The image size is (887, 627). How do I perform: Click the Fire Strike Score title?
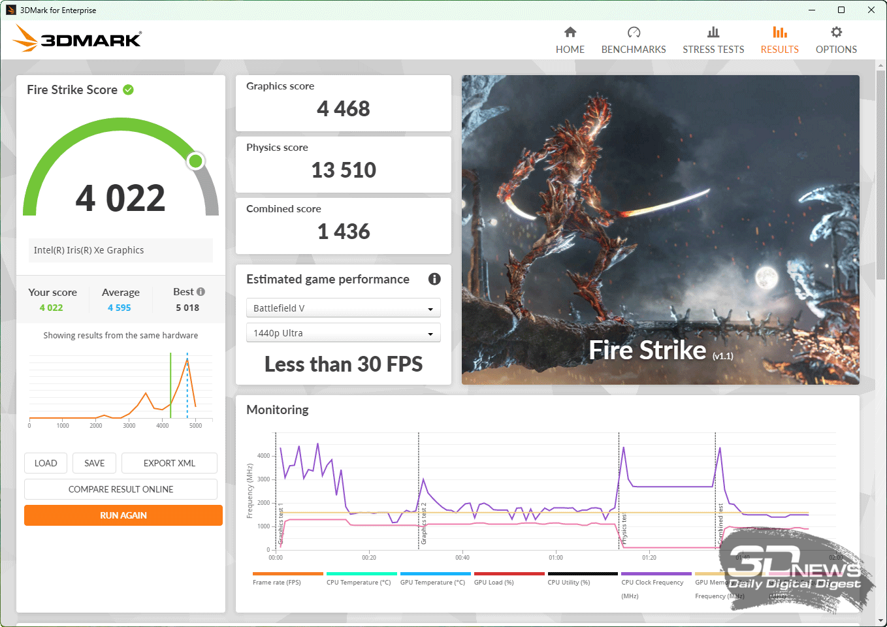(x=73, y=89)
